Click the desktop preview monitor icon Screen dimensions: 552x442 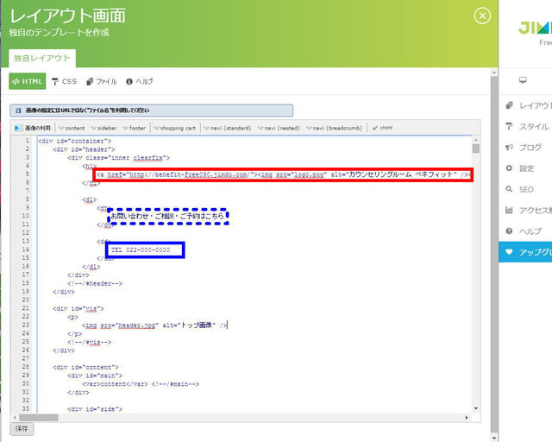(x=523, y=80)
